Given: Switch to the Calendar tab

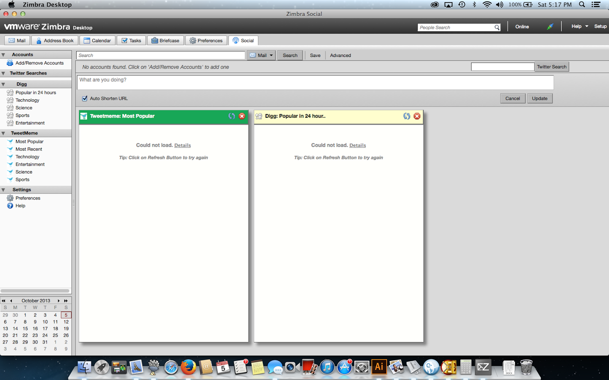Looking at the screenshot, I should 97,41.
